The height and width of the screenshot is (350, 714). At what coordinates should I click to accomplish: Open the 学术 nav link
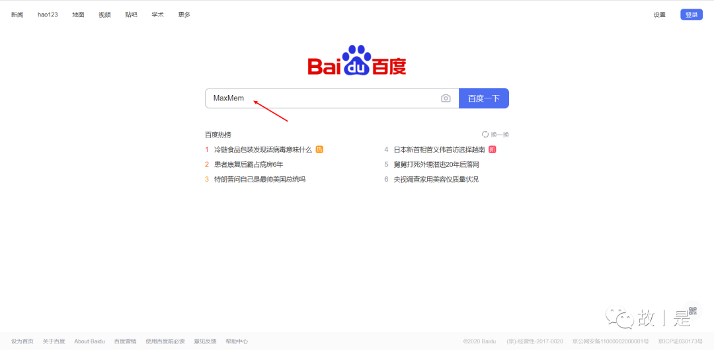[157, 15]
